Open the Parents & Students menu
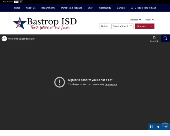Viewport: 170px width, 136px height. [72, 8]
